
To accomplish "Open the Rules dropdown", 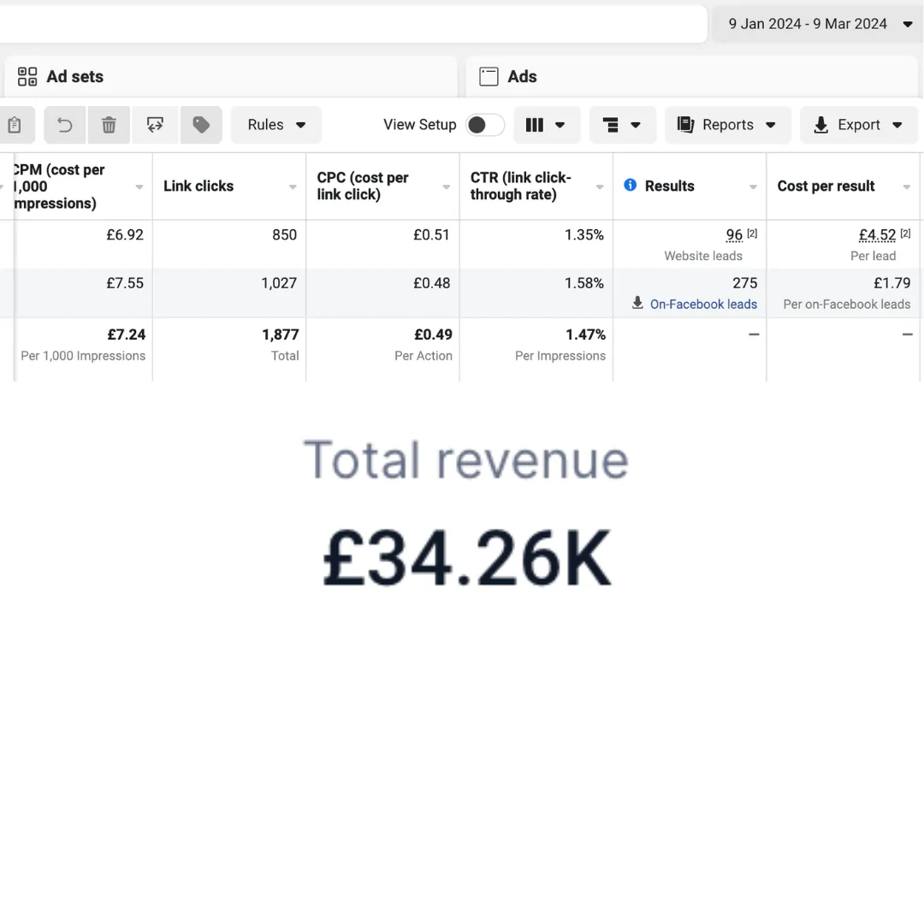I will pyautogui.click(x=276, y=125).
